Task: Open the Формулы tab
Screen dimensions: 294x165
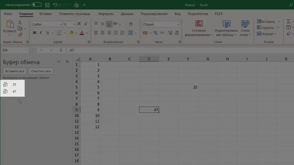Action: pos(106,14)
